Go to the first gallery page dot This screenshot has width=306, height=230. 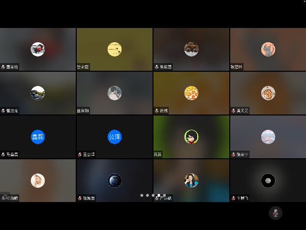(142, 195)
